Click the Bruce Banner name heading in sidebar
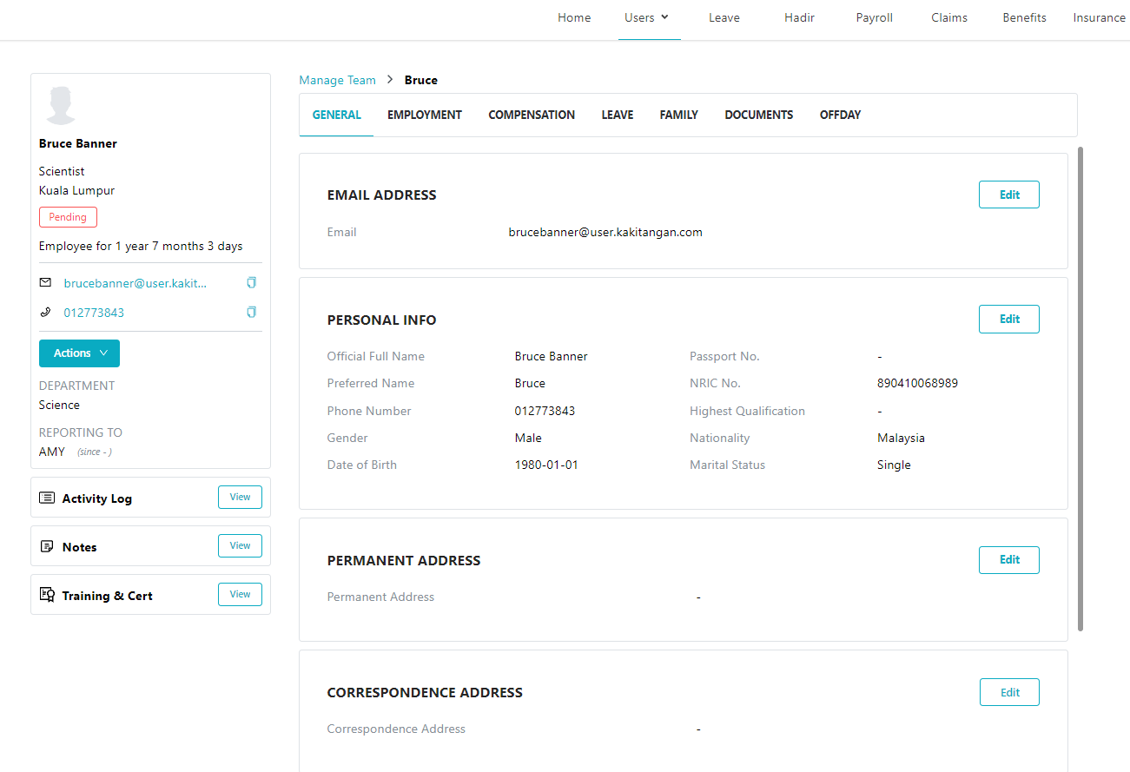Viewport: 1130px width, 772px height. click(x=78, y=143)
